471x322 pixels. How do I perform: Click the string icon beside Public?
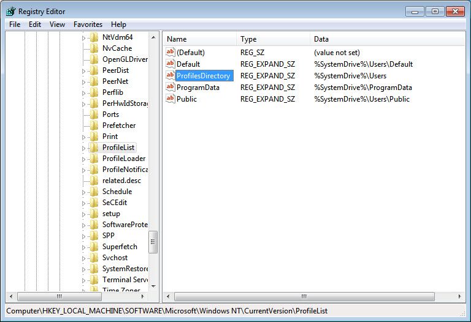pyautogui.click(x=170, y=99)
